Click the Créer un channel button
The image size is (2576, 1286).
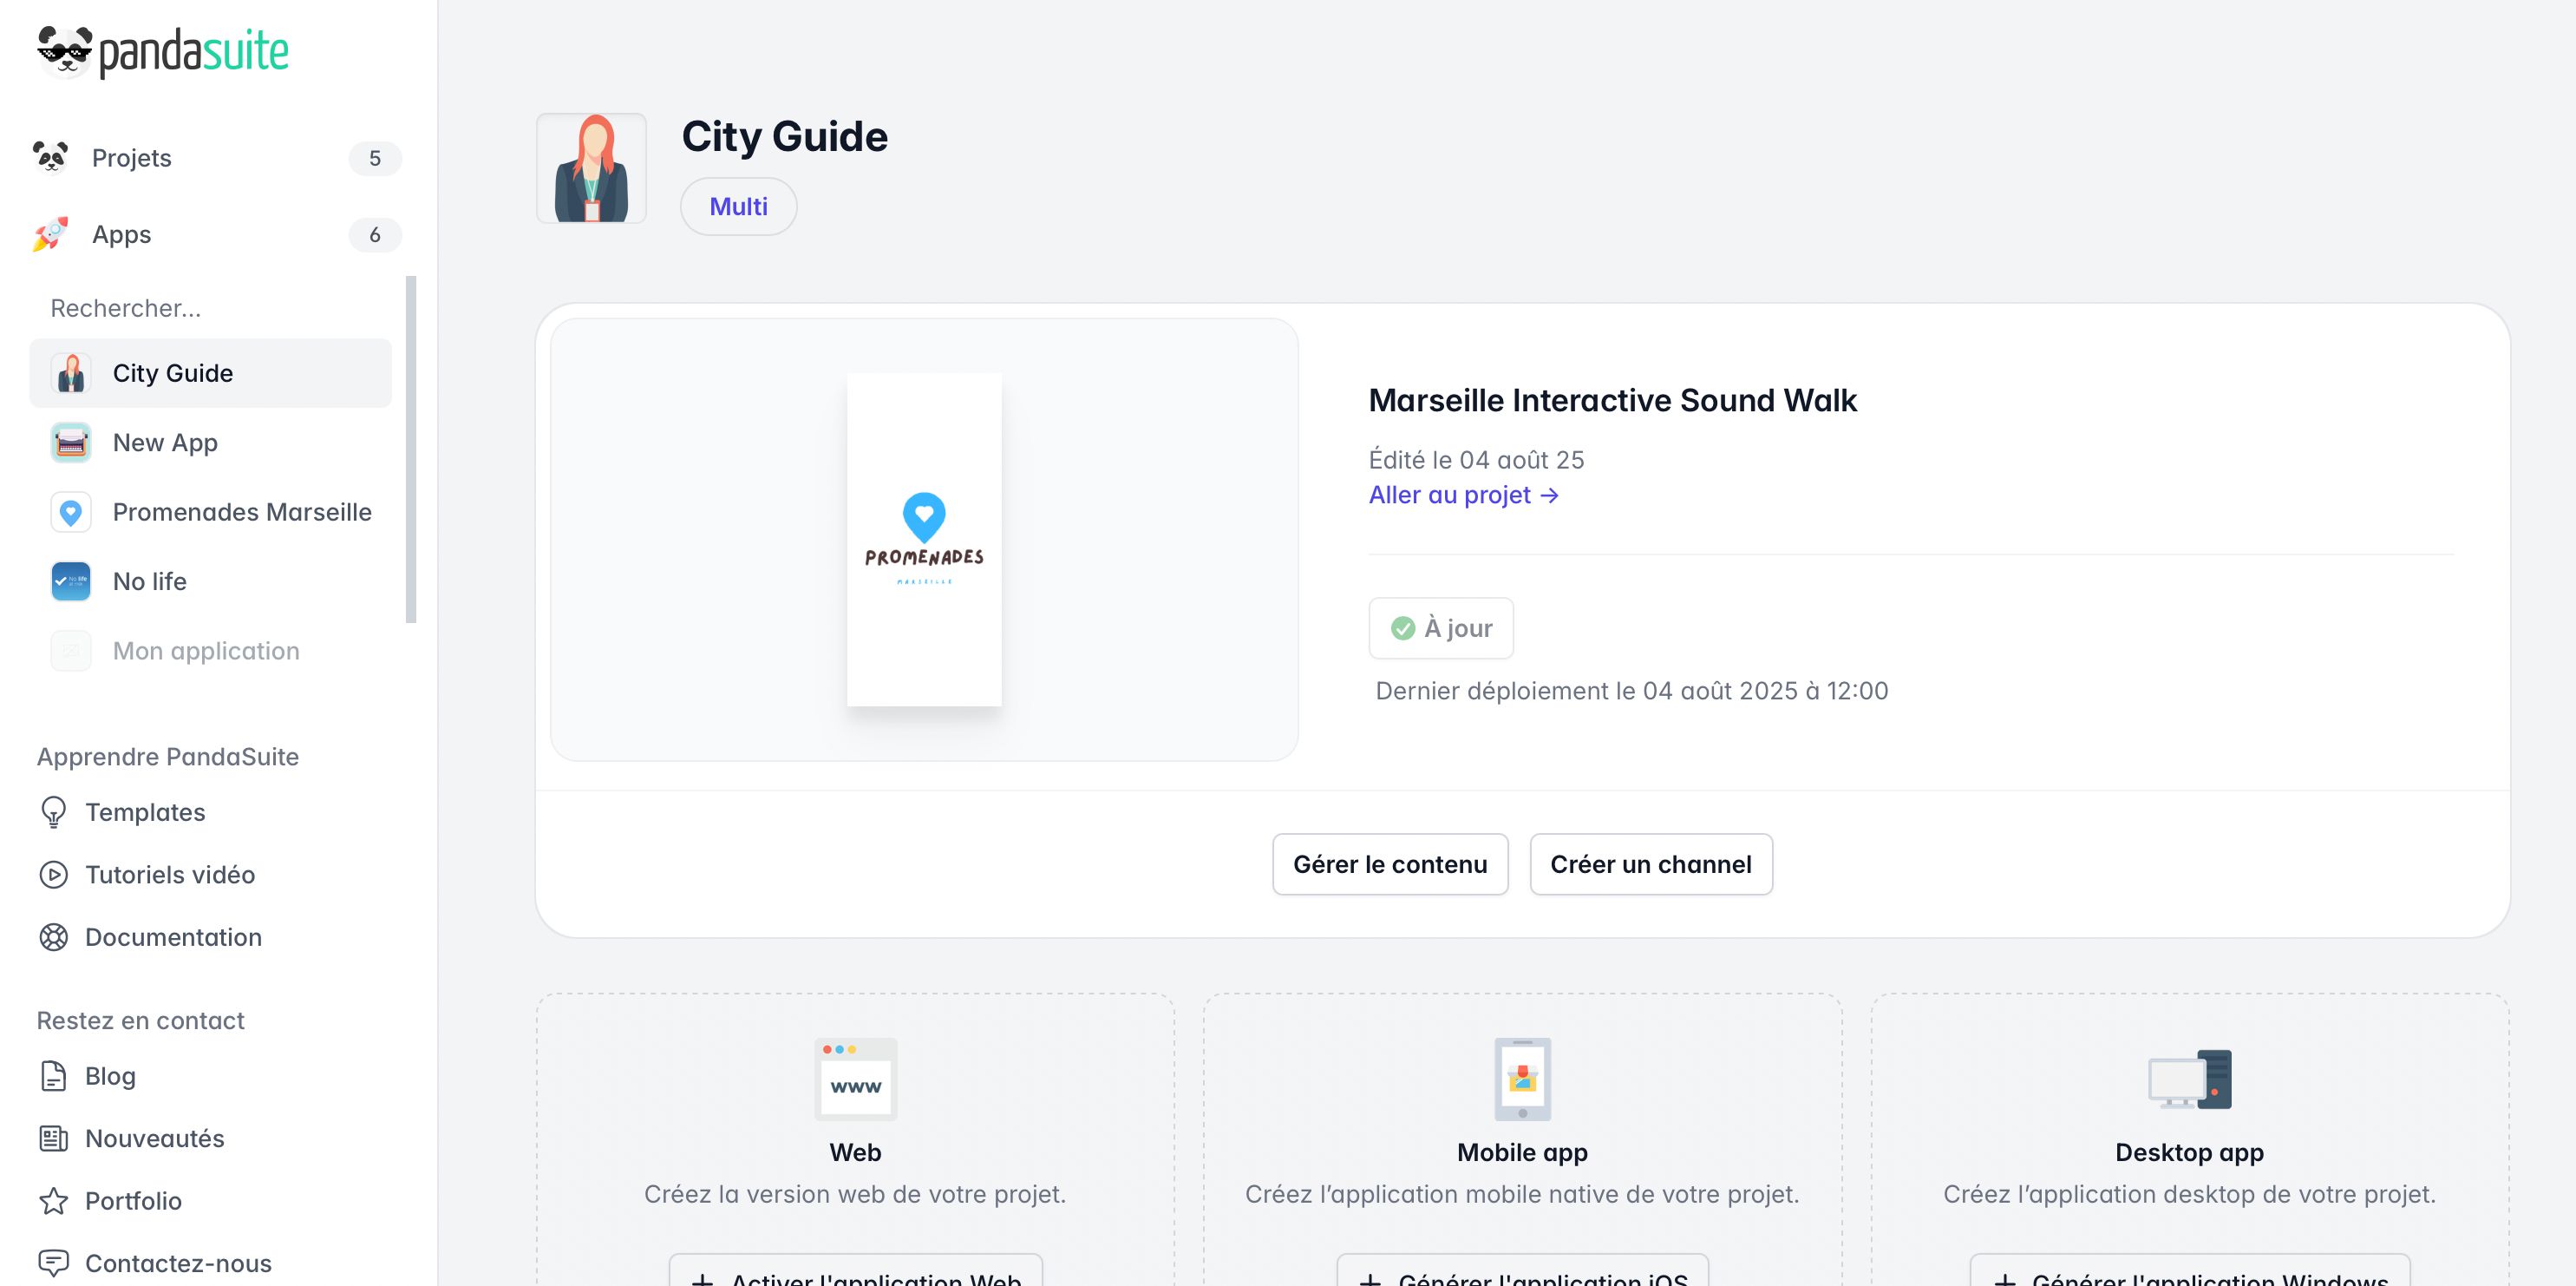point(1650,863)
